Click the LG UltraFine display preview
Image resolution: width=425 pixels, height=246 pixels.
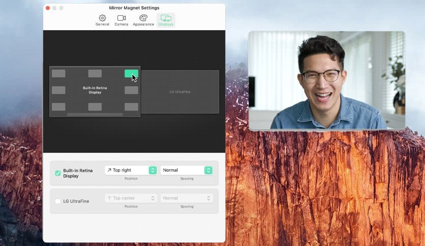click(x=180, y=92)
